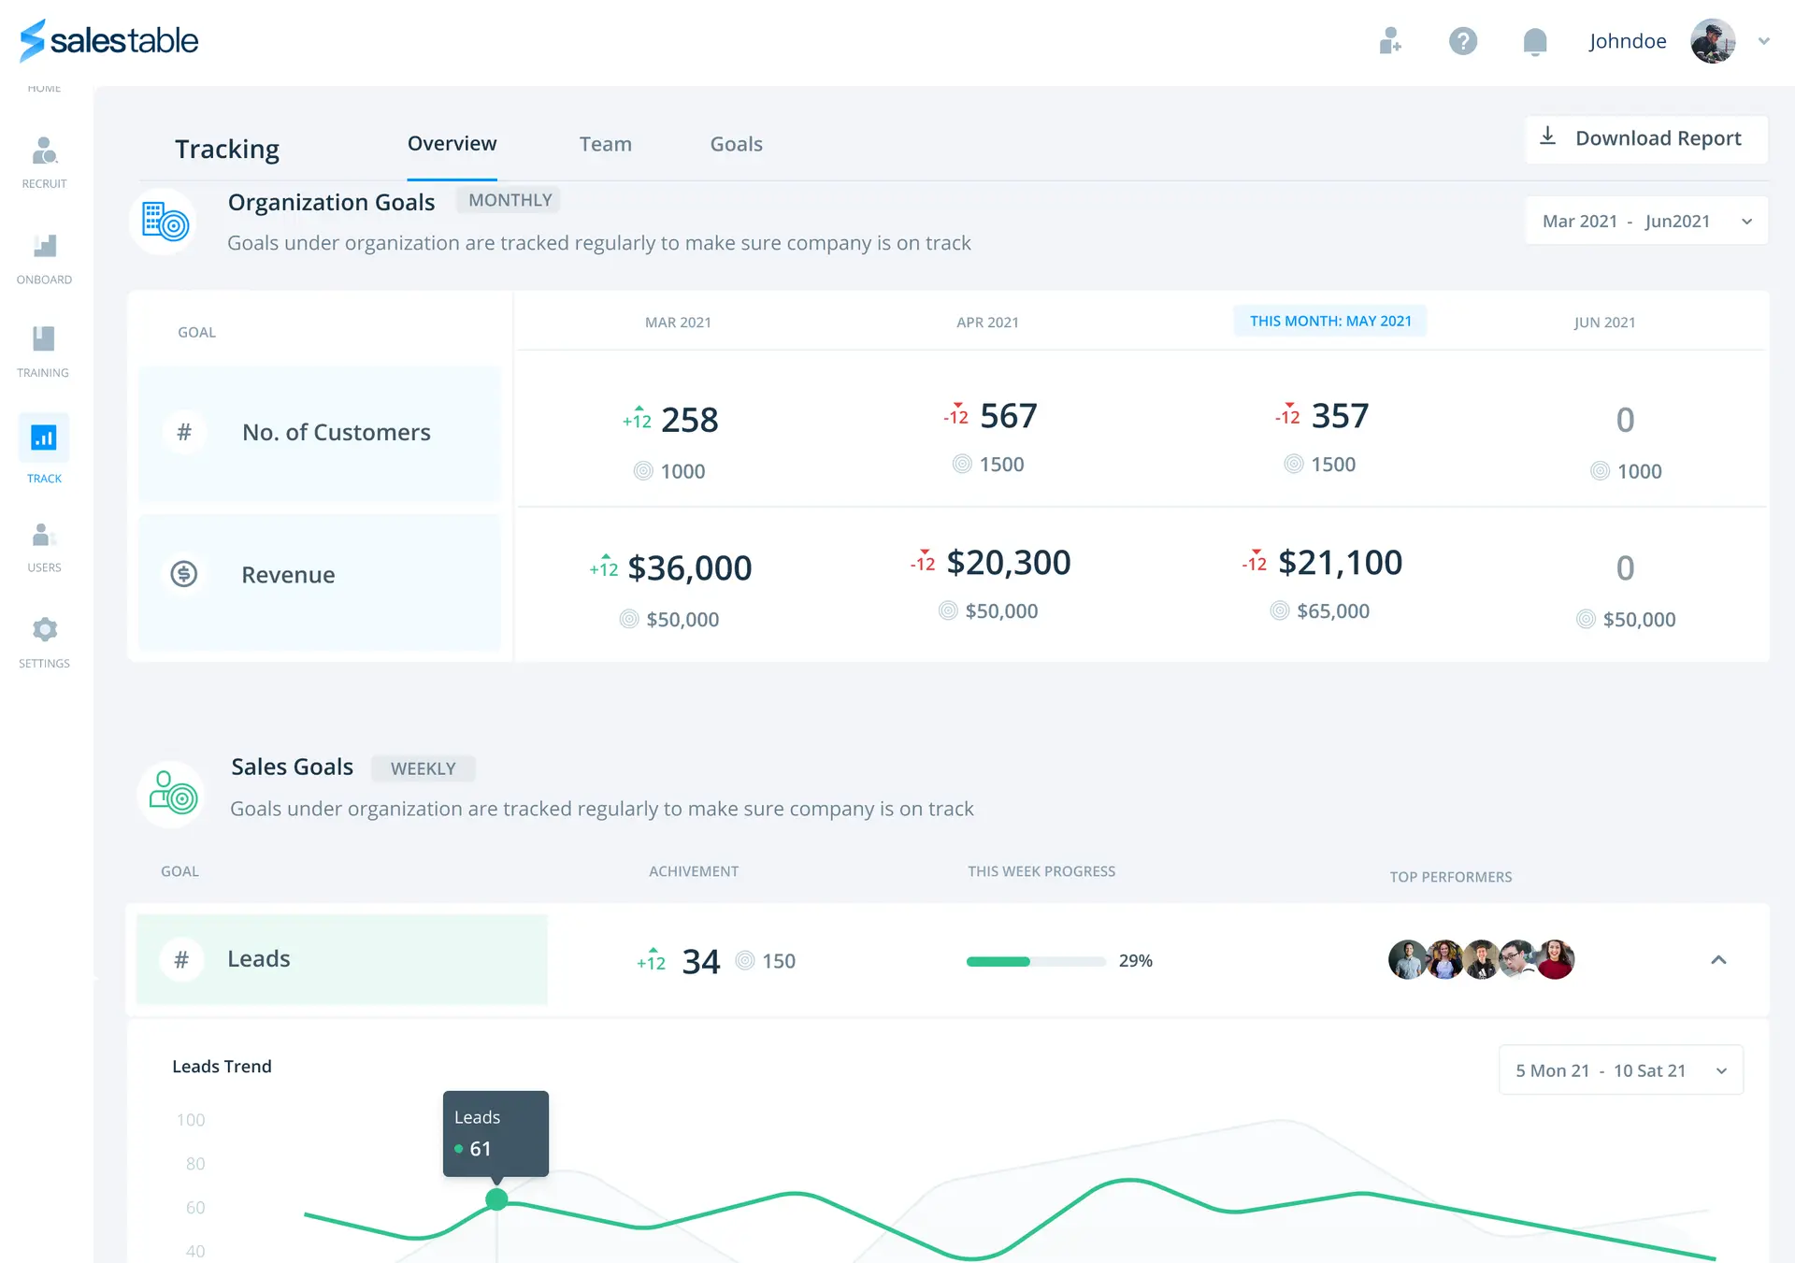This screenshot has height=1263, width=1795.
Task: Open the help question mark icon
Action: [x=1463, y=41]
